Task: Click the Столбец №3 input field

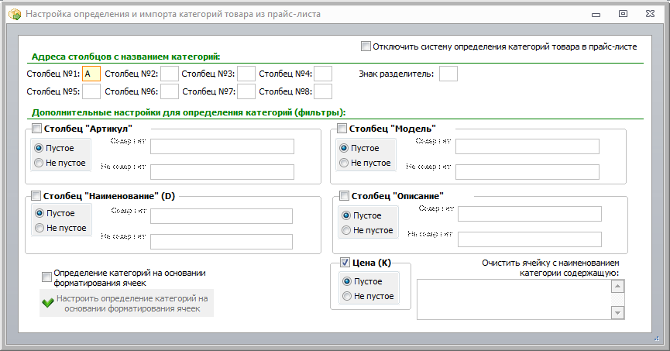Action: (x=246, y=74)
